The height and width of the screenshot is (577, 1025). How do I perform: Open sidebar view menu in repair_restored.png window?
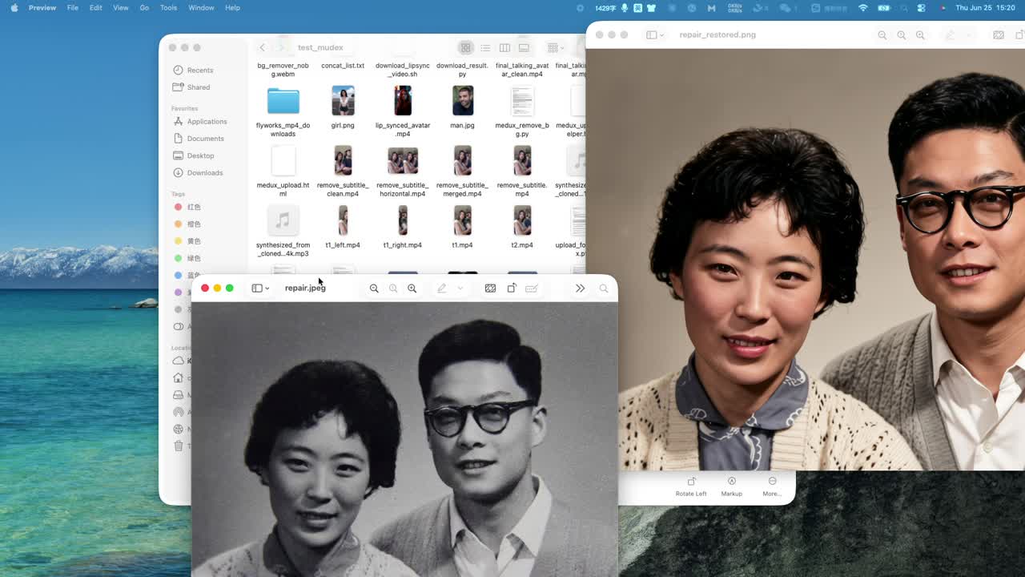pos(654,35)
